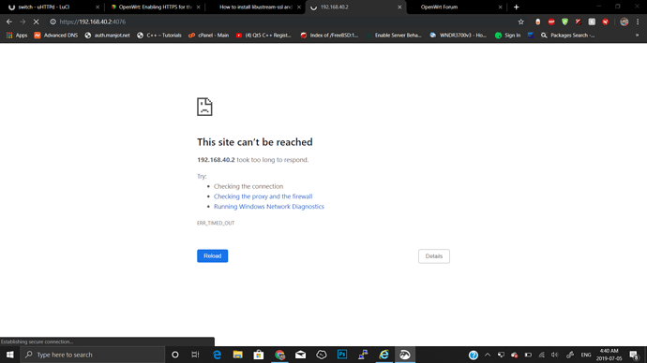Image resolution: width=647 pixels, height=363 pixels.
Task: Bookmark this page with star icon
Action: (x=520, y=22)
